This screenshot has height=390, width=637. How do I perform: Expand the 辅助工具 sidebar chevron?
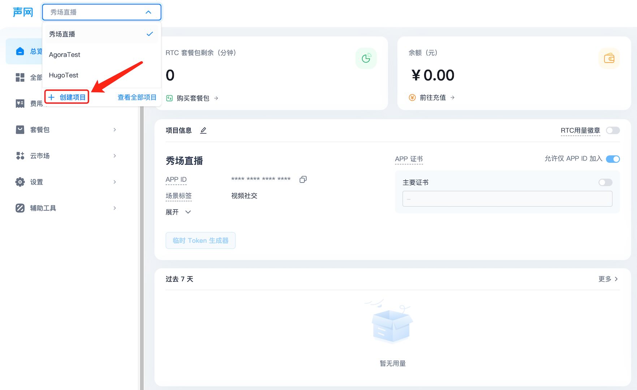click(x=115, y=208)
